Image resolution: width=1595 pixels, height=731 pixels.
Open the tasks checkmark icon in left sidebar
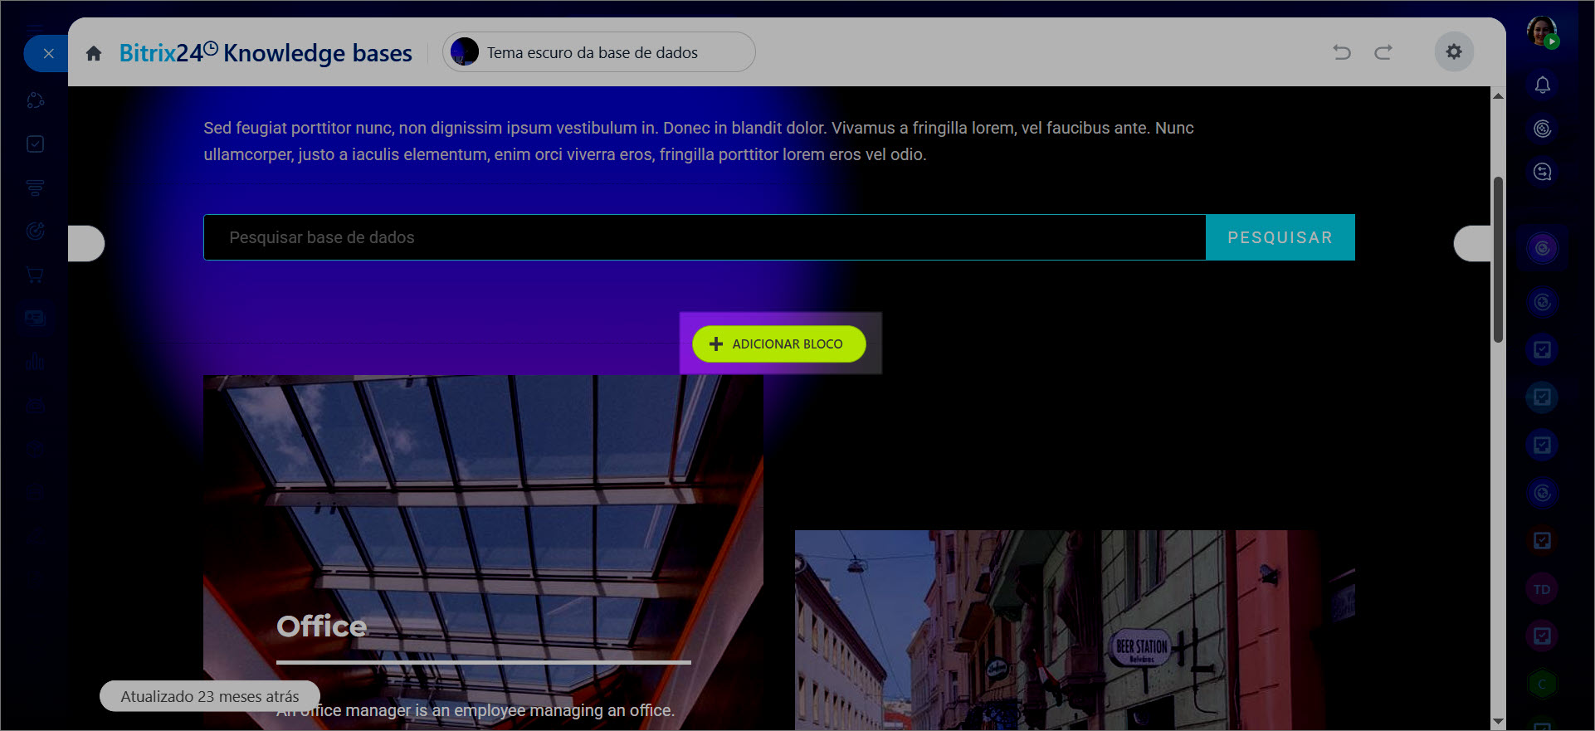(x=35, y=144)
